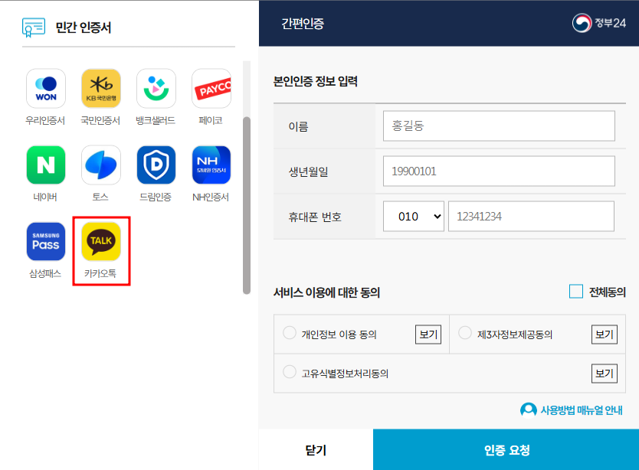Viewport: 639px width, 470px height.
Task: Click the 인증 요청 button
Action: (x=506, y=449)
